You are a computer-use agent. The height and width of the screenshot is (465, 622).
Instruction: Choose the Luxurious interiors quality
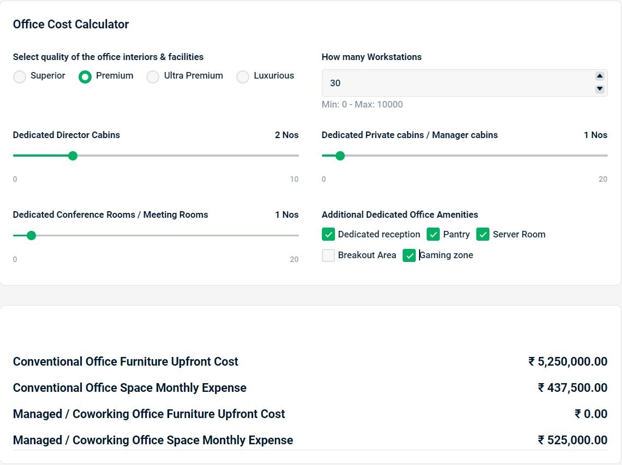point(243,77)
